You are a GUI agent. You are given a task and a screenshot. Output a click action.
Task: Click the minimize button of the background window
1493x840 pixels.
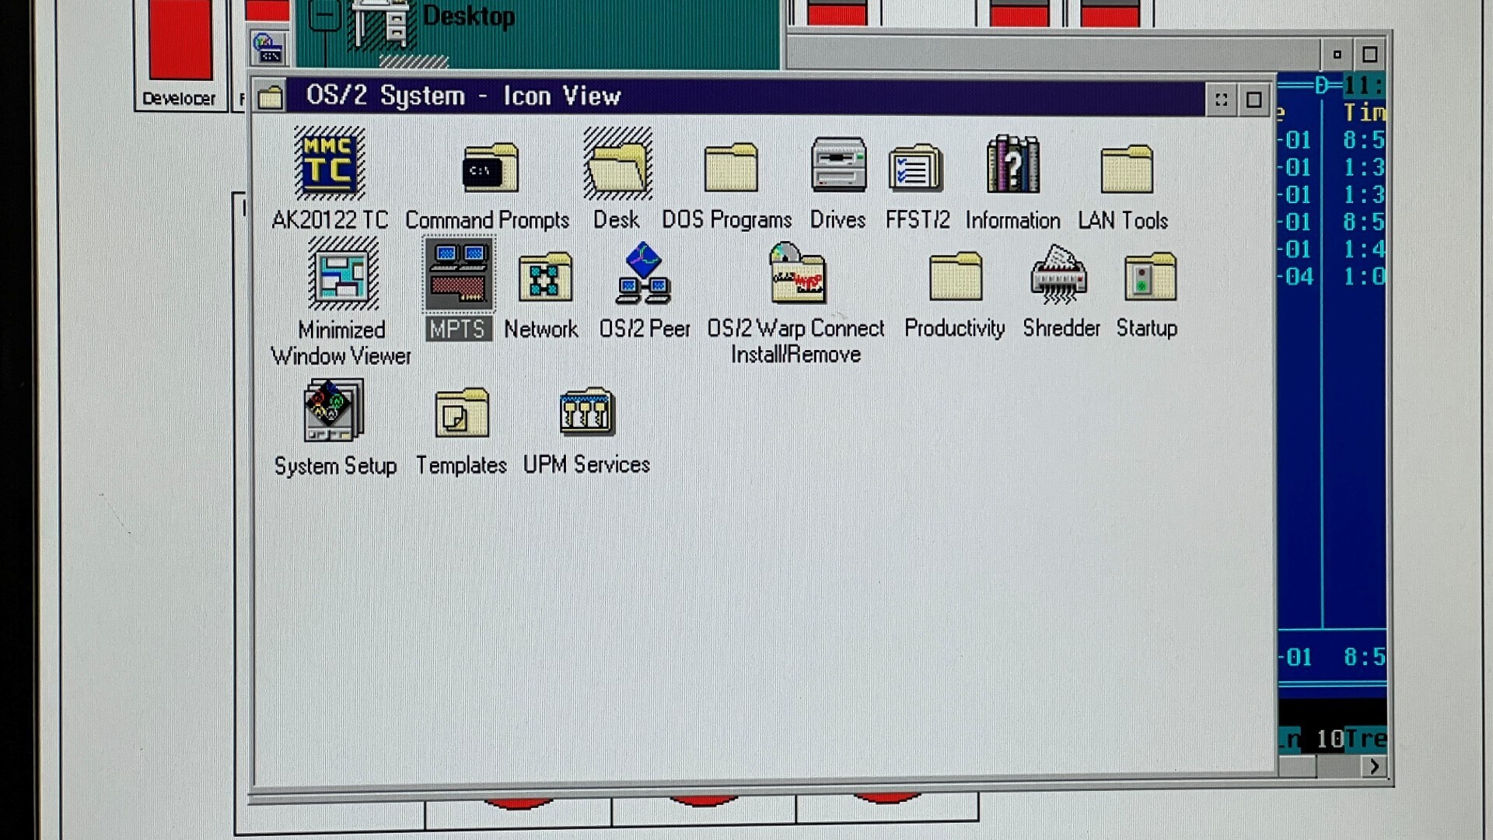click(x=1337, y=54)
